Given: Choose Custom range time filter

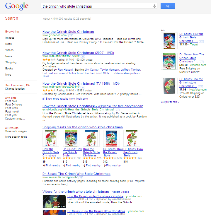Looking at the screenshot, I should (15, 119).
